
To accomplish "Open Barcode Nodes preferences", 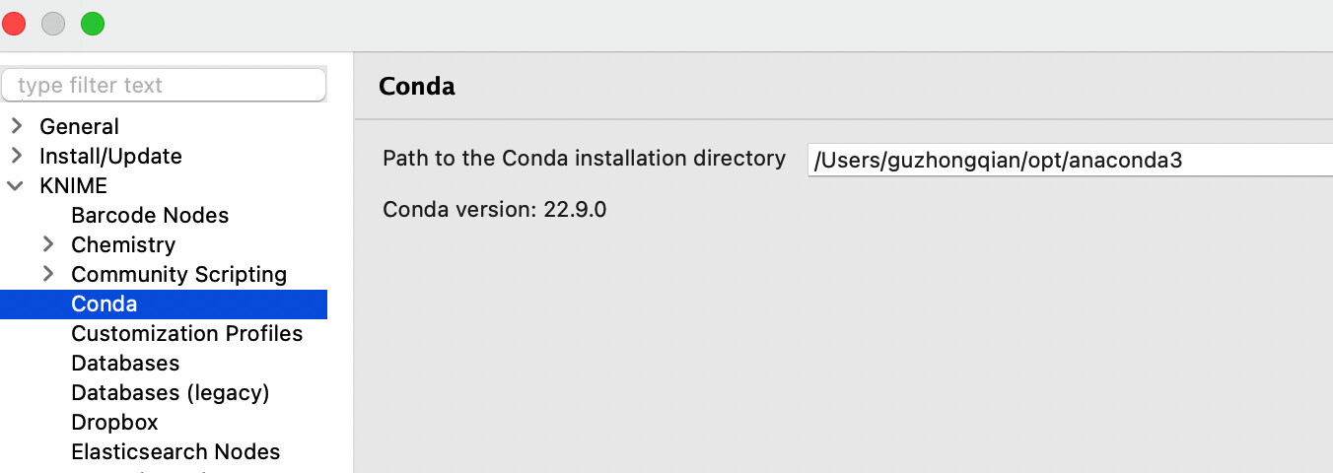I will (x=150, y=215).
